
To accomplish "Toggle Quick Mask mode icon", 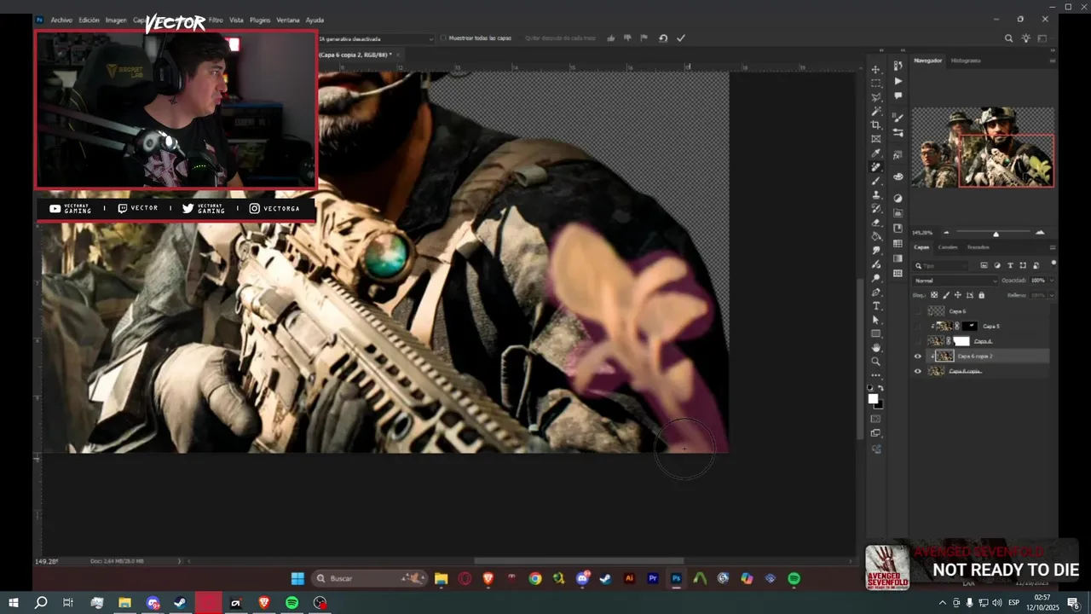I will tap(876, 419).
